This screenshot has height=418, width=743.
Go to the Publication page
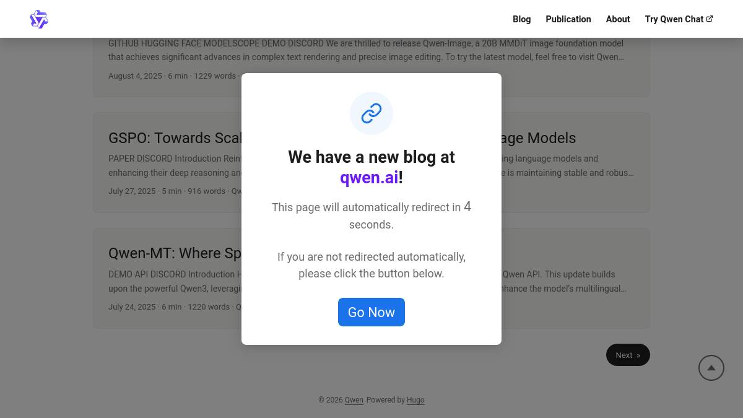568,19
